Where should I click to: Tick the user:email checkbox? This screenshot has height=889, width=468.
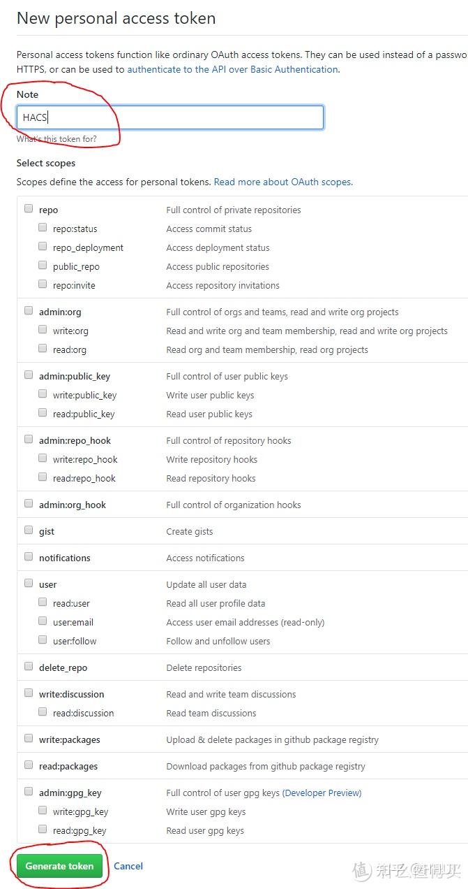click(43, 621)
